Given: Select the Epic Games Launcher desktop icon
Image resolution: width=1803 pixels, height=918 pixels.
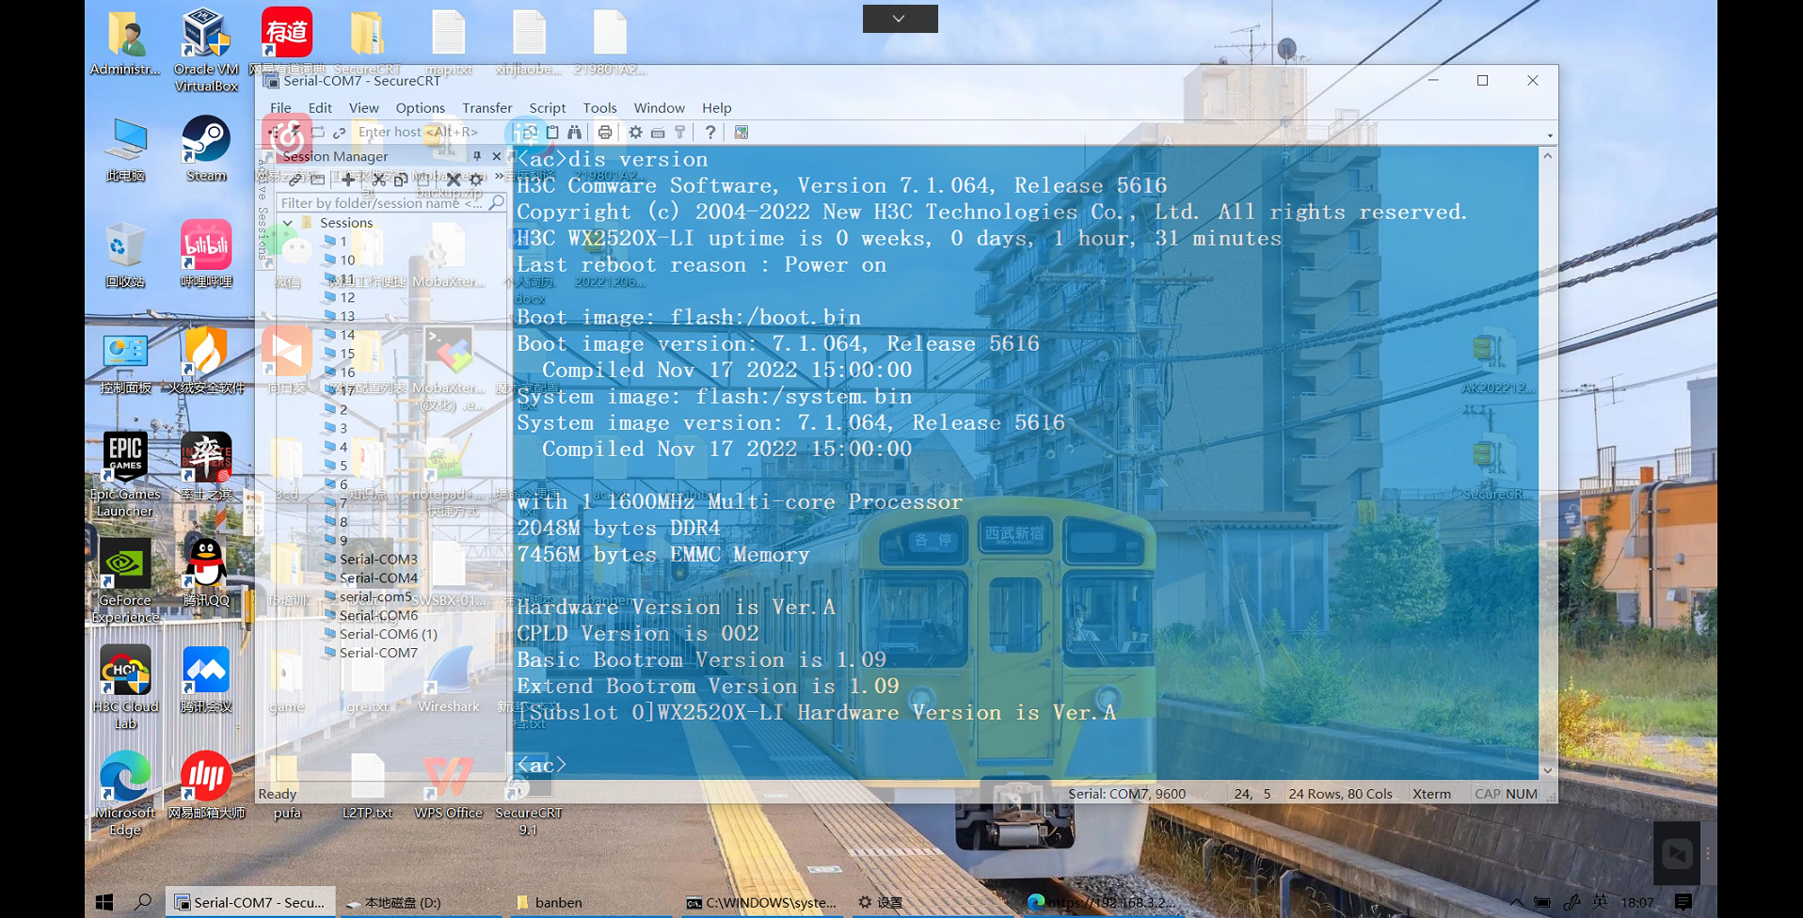Looking at the screenshot, I should pyautogui.click(x=125, y=475).
